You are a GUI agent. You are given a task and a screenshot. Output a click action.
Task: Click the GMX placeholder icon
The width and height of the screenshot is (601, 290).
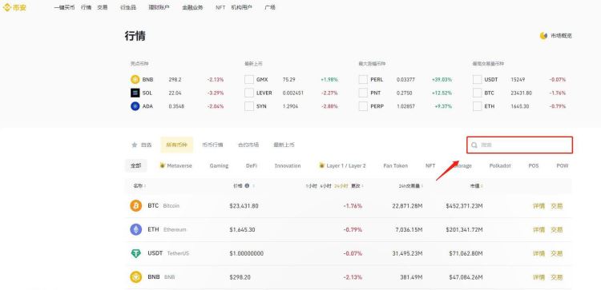(249, 79)
